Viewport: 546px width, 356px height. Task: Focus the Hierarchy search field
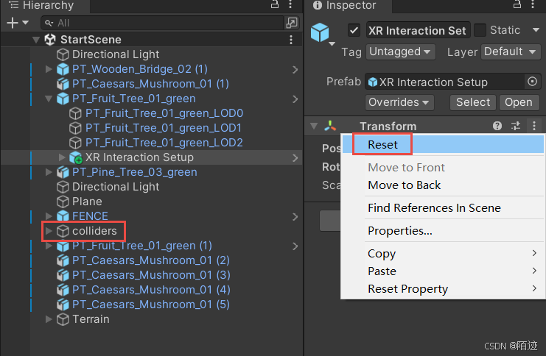[x=162, y=23]
